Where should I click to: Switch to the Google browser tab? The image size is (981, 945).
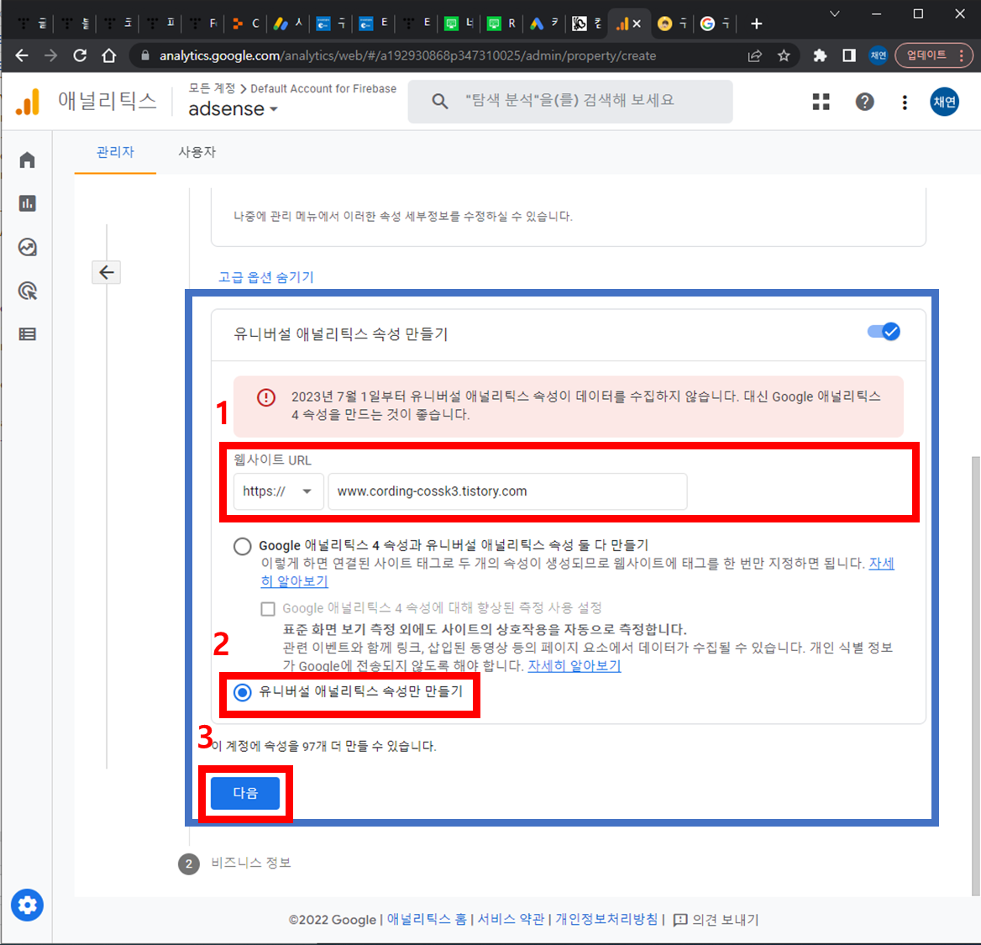point(715,24)
